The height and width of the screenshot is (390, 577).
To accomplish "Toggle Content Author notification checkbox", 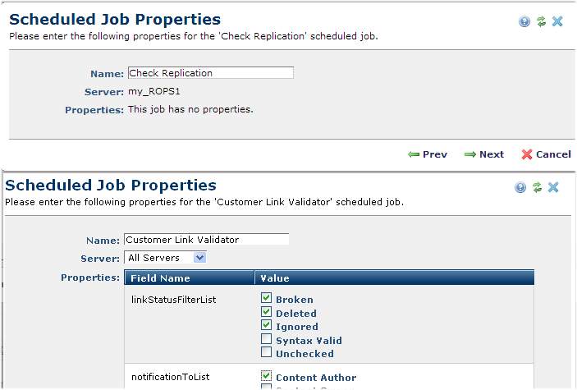I will (x=266, y=377).
